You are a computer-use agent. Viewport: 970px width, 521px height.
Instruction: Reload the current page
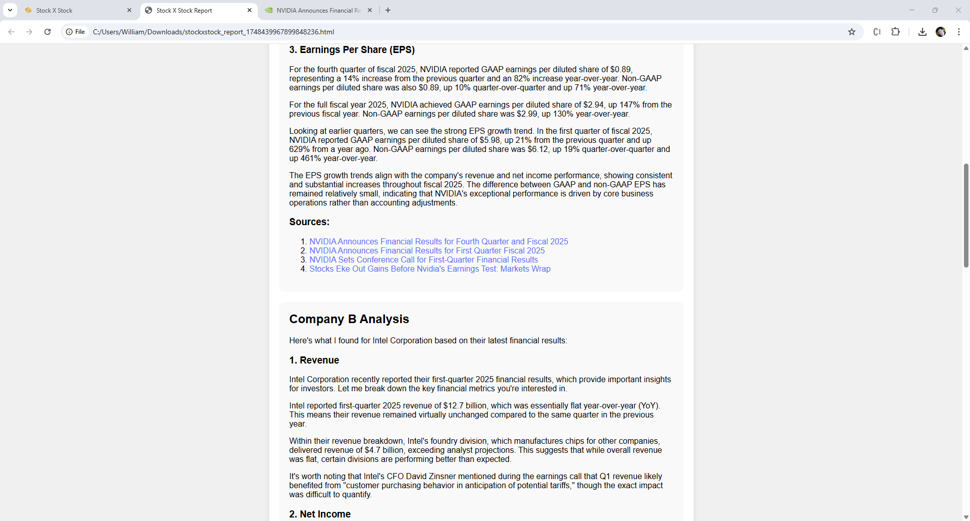(x=47, y=32)
